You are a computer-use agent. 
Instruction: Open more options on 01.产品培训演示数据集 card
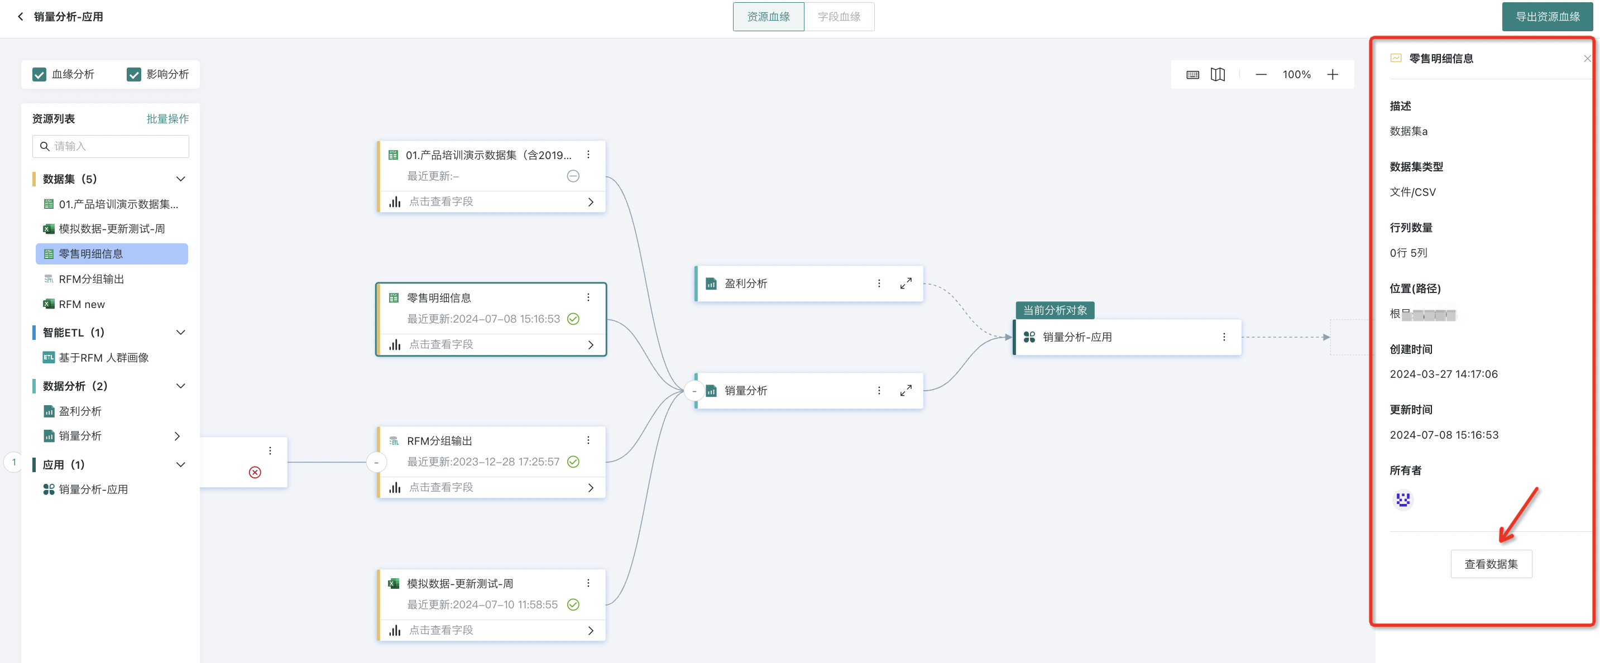[588, 155]
